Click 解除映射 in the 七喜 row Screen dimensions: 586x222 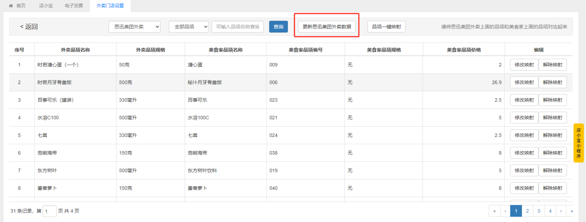point(552,135)
